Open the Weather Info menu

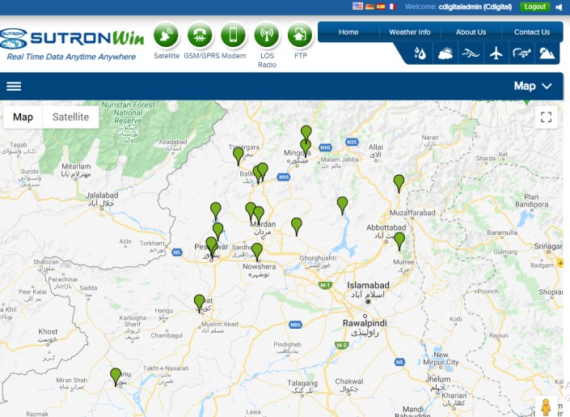click(410, 32)
